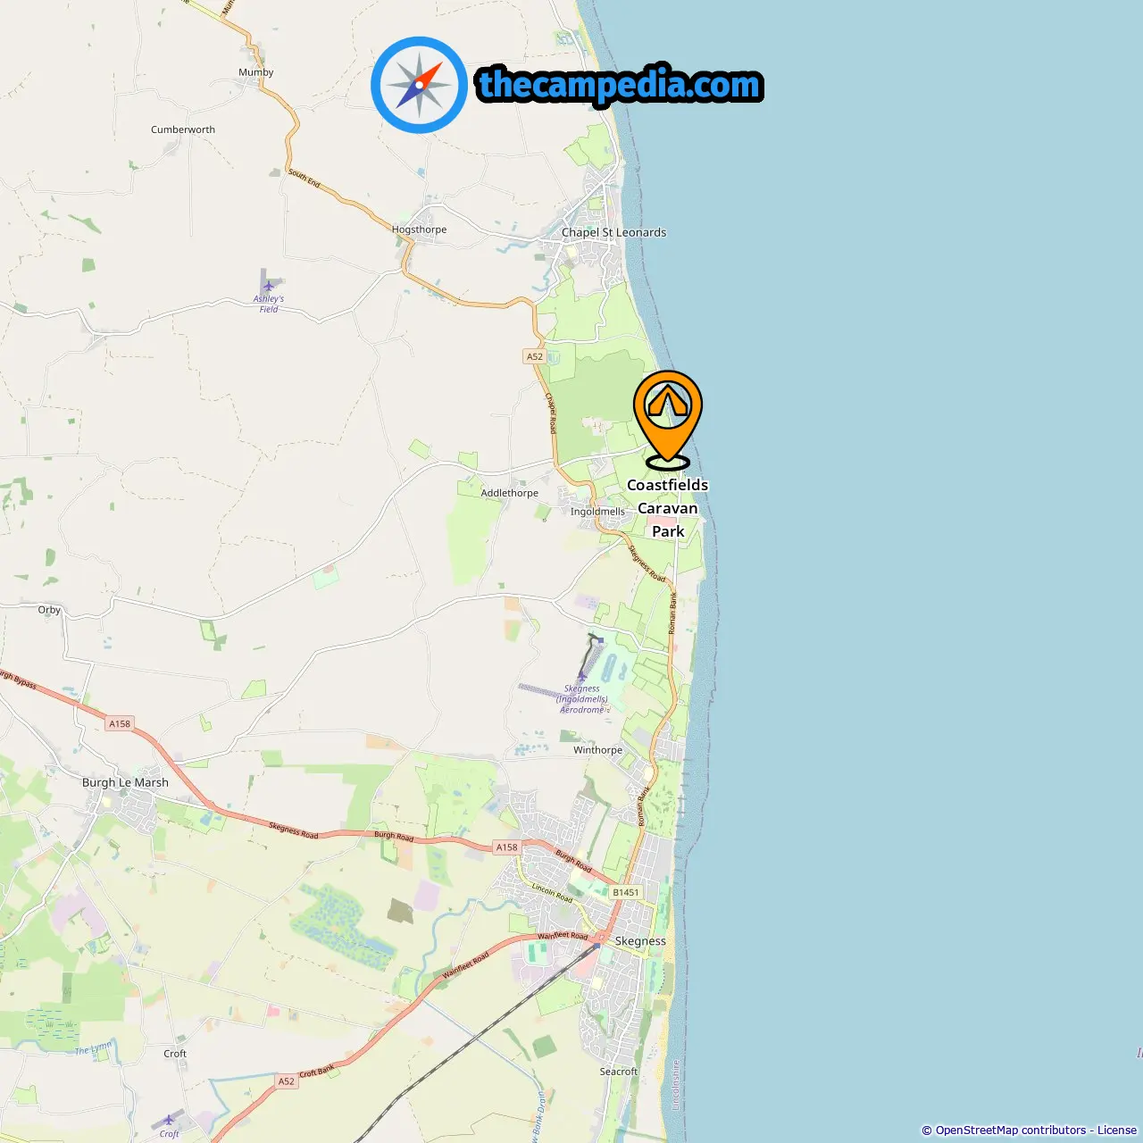Click the A52 road shield near Chapel Road

534,356
